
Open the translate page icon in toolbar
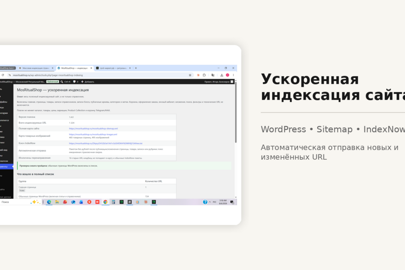pos(213,75)
